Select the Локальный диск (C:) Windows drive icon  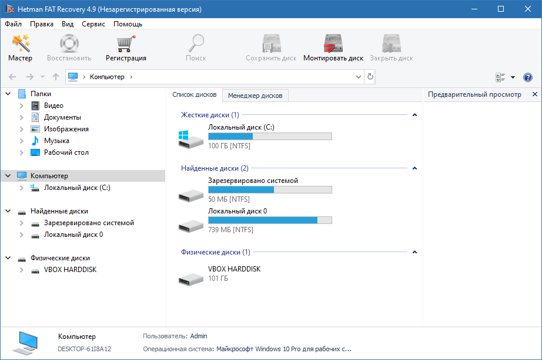point(191,140)
